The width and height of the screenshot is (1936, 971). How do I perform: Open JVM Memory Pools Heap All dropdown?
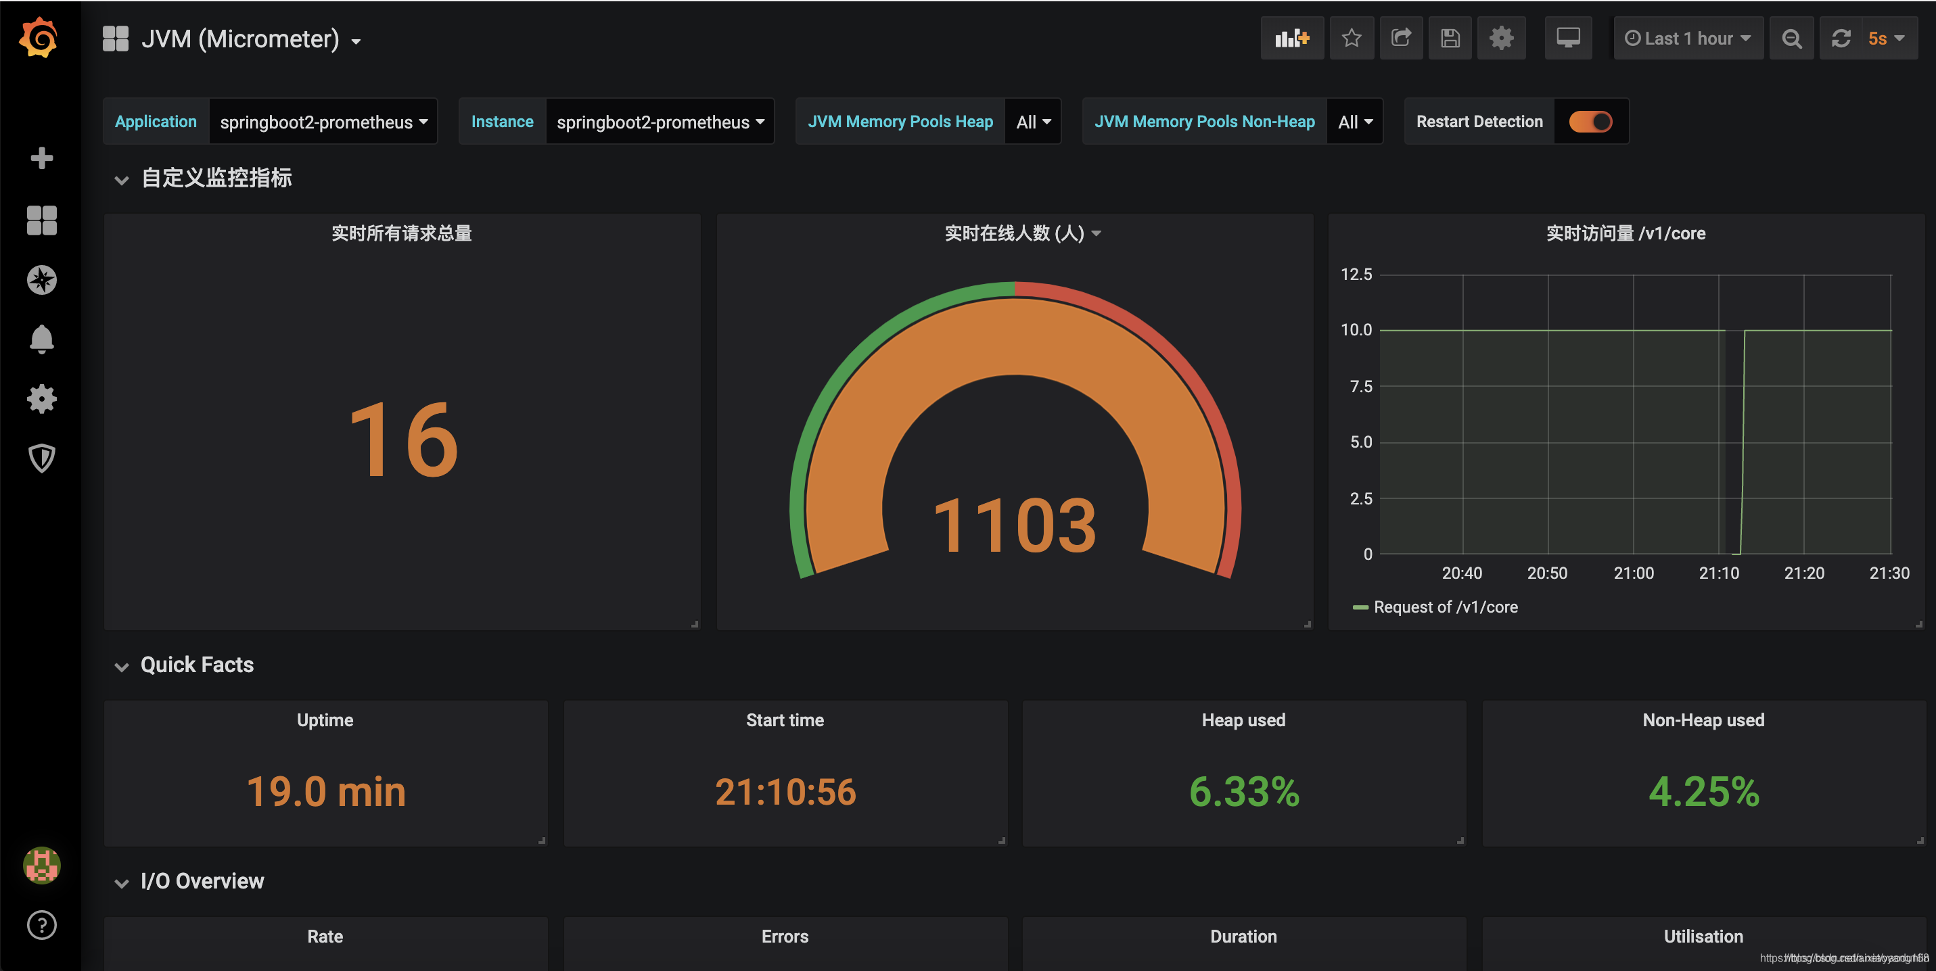(1033, 122)
